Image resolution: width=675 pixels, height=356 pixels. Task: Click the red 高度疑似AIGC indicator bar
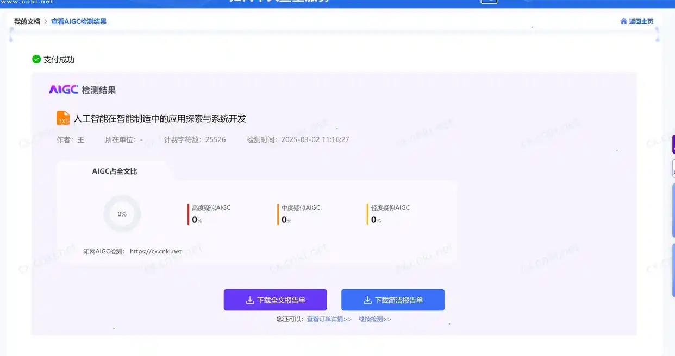point(188,214)
